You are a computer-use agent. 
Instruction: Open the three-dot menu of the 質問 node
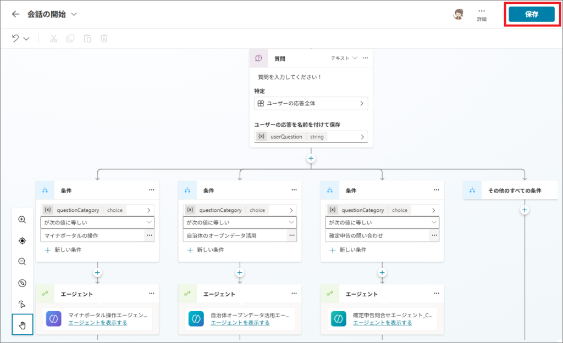[x=365, y=58]
